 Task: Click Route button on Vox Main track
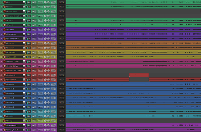(28, 52)
